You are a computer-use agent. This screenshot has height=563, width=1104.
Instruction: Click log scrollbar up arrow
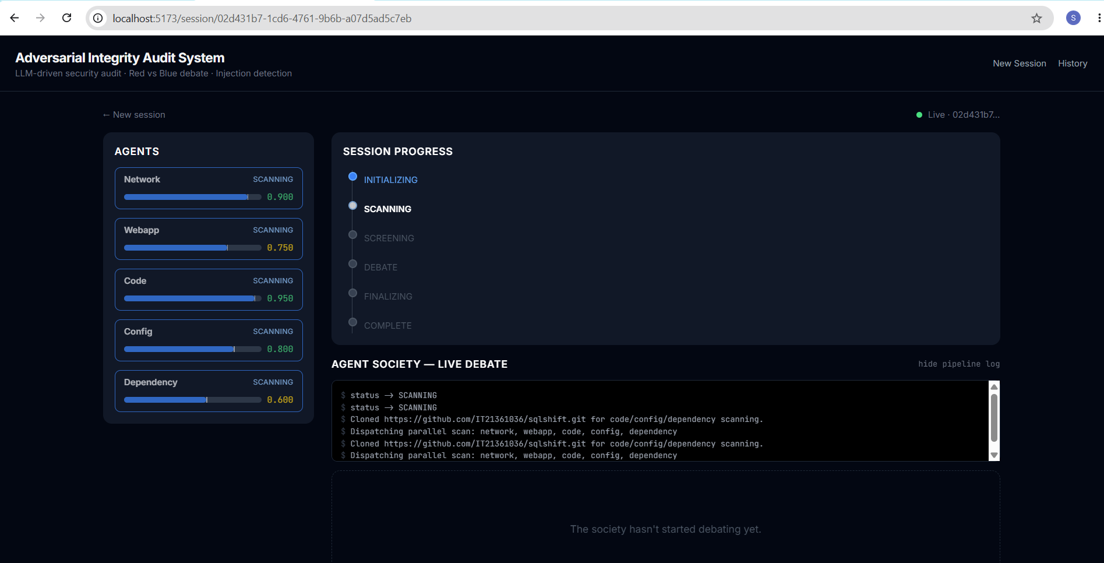pyautogui.click(x=994, y=387)
